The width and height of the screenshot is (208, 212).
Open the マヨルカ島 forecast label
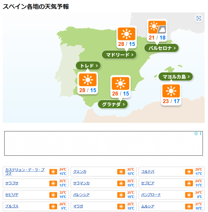point(176,77)
